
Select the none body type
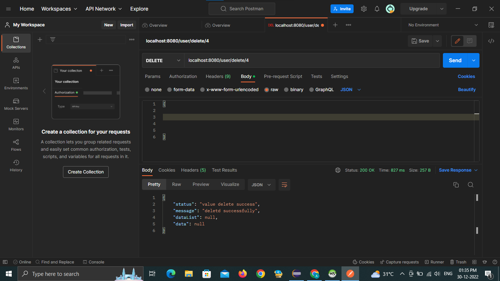[x=153, y=90]
